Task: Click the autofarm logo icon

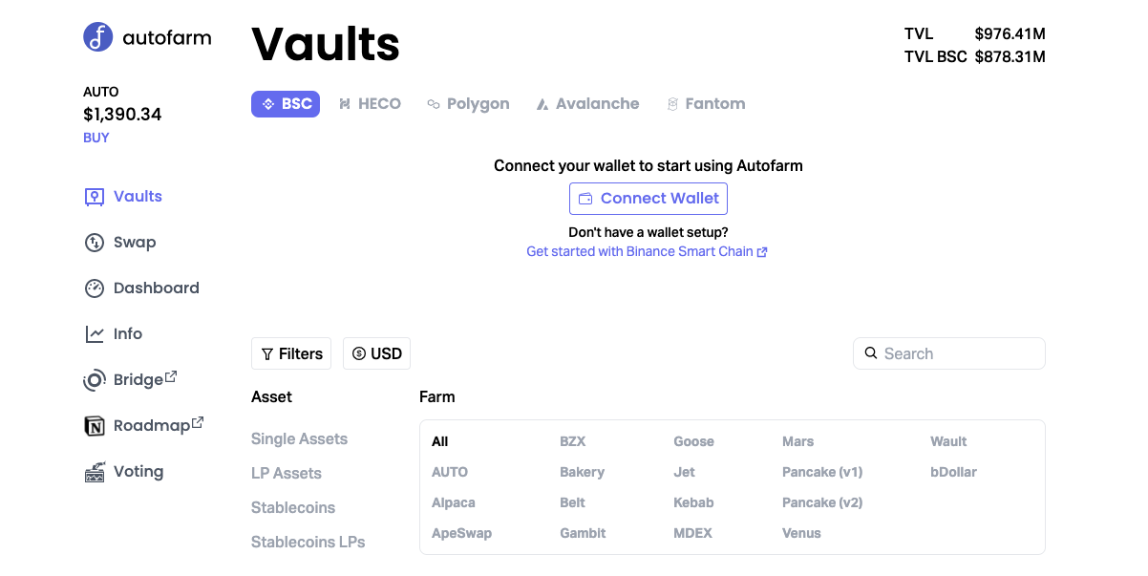Action: click(98, 37)
